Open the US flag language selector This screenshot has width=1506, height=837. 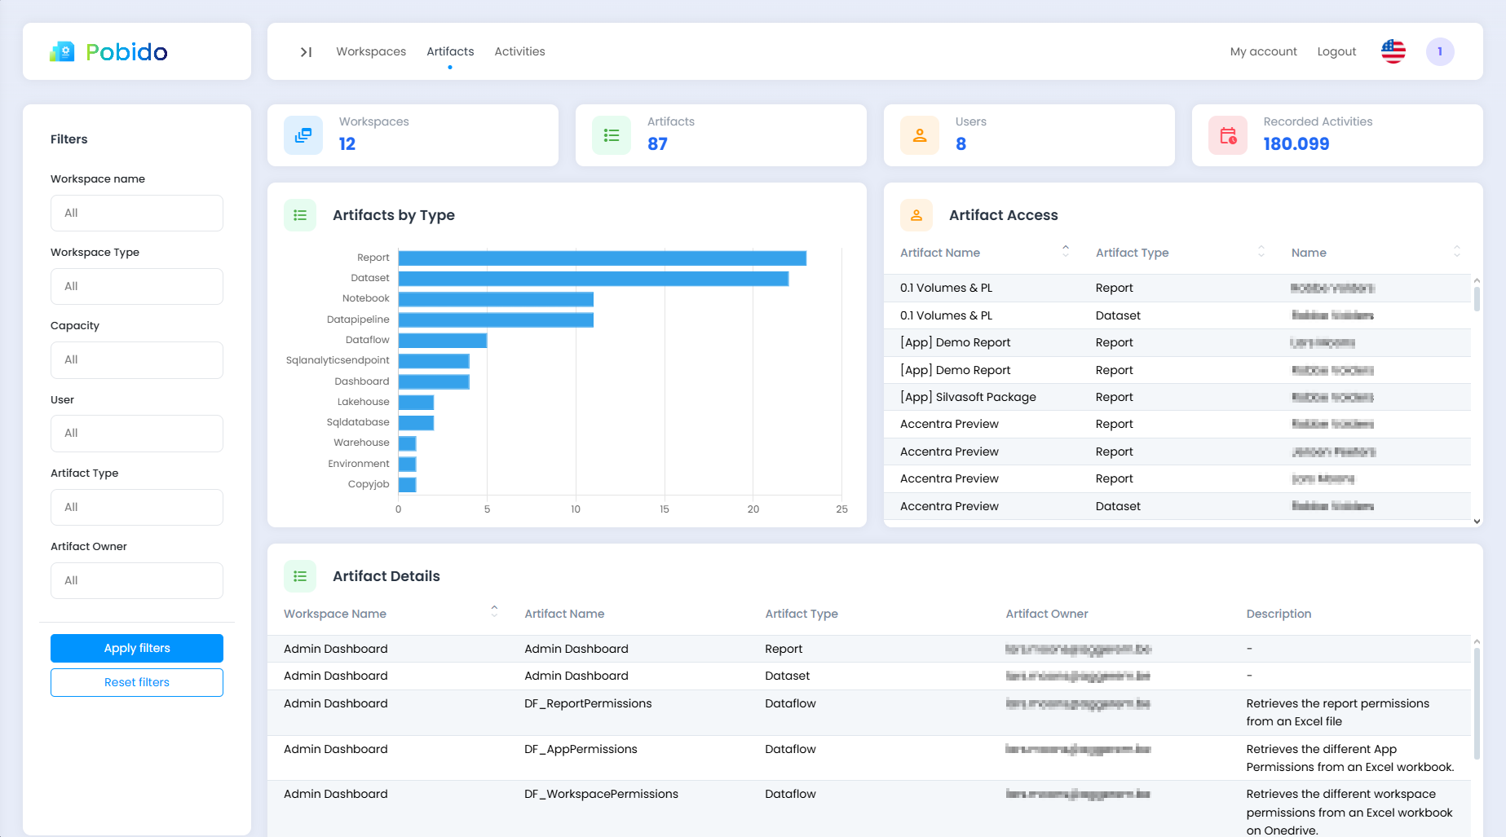1393,51
